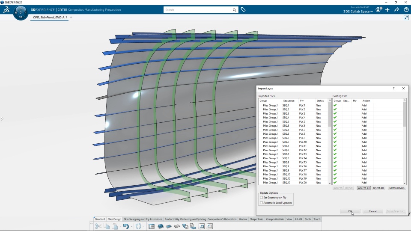Click the blue ply sheet icon
Screen dimensions: 411x231
point(169,226)
